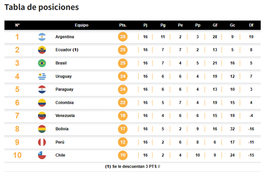Click the Gf column header

[215, 25]
